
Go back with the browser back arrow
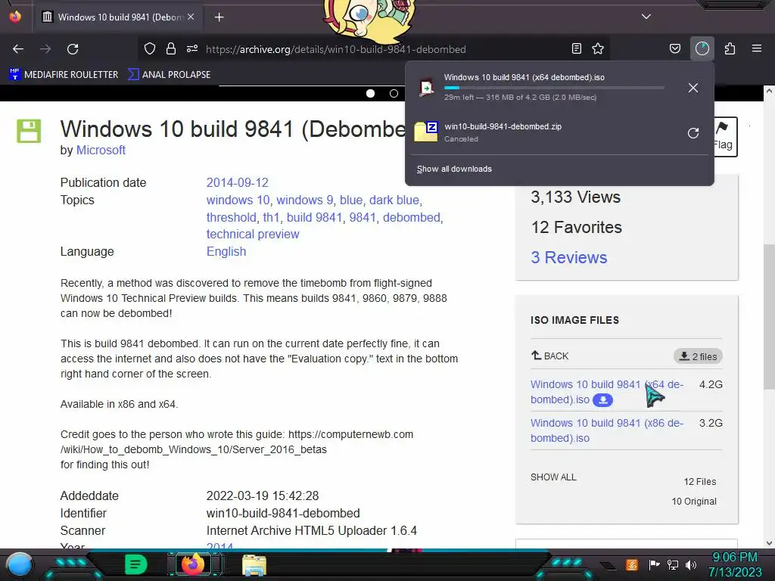18,49
